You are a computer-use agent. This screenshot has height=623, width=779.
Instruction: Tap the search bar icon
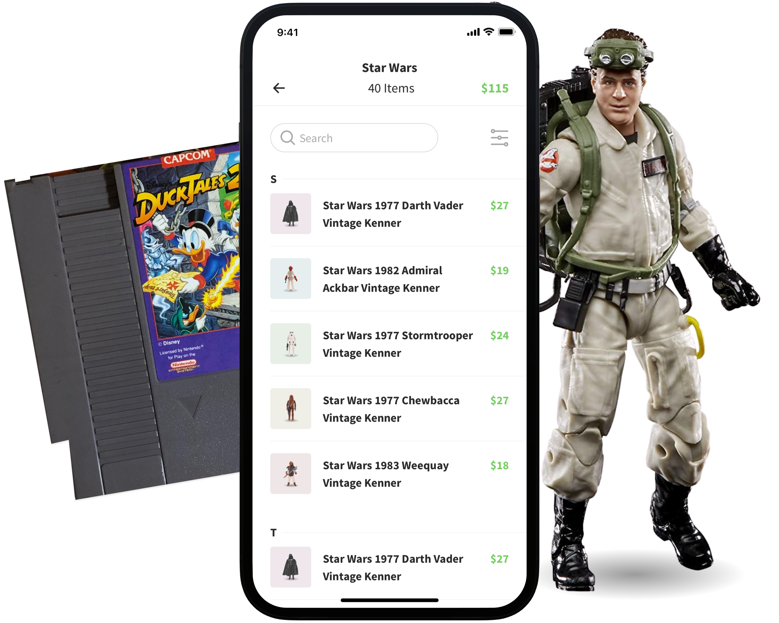pyautogui.click(x=287, y=138)
